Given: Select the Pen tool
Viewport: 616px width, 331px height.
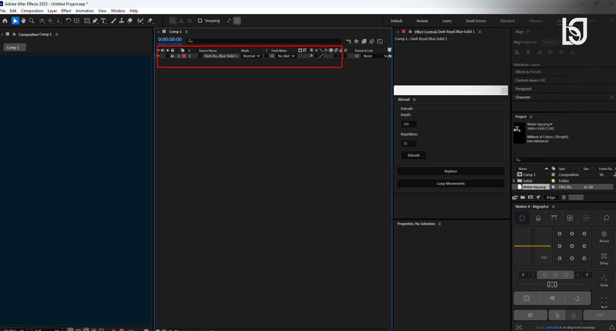Looking at the screenshot, I should point(95,21).
